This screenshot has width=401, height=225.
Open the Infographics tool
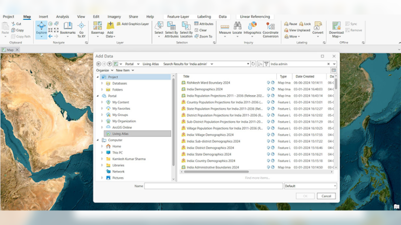pos(252,30)
